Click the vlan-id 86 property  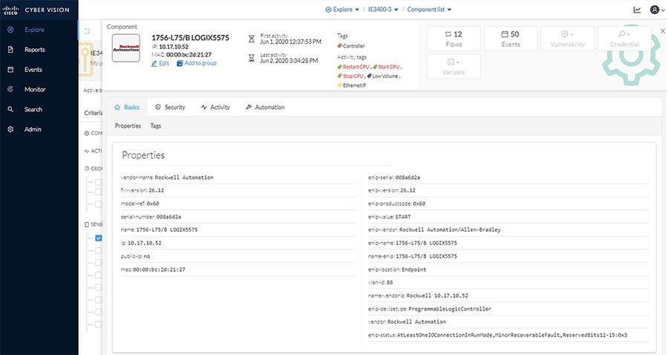click(381, 282)
